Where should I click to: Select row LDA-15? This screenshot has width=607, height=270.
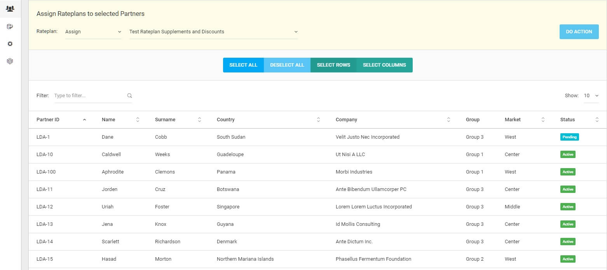pyautogui.click(x=317, y=259)
